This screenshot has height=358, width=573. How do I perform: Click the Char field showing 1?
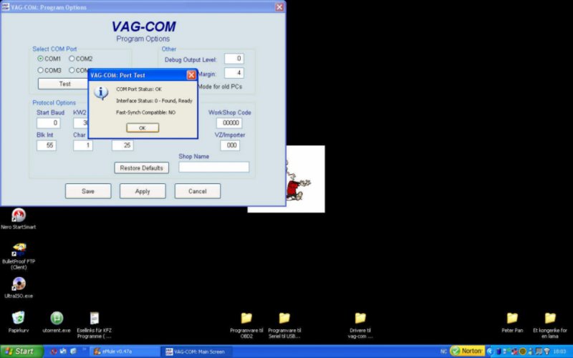(x=83, y=145)
